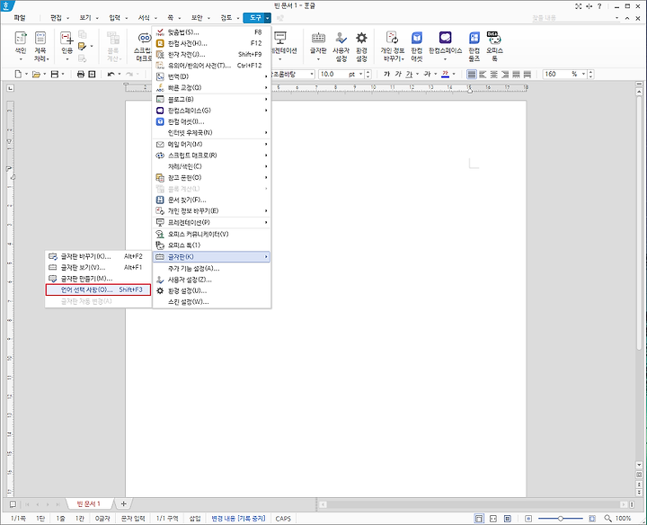The height and width of the screenshot is (525, 647).
Task: Click the ruler tab type selector box
Action: click(10, 88)
